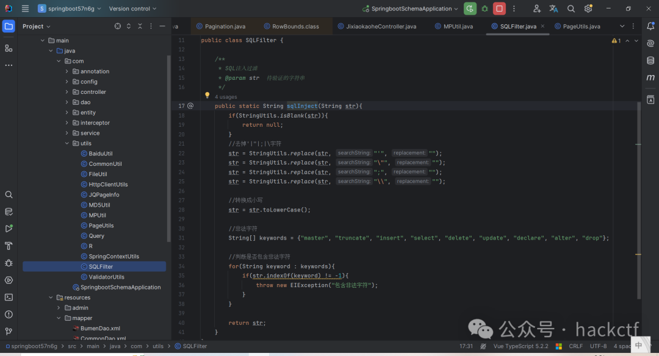Open the Maven tool window
659x356 pixels.
(650, 78)
